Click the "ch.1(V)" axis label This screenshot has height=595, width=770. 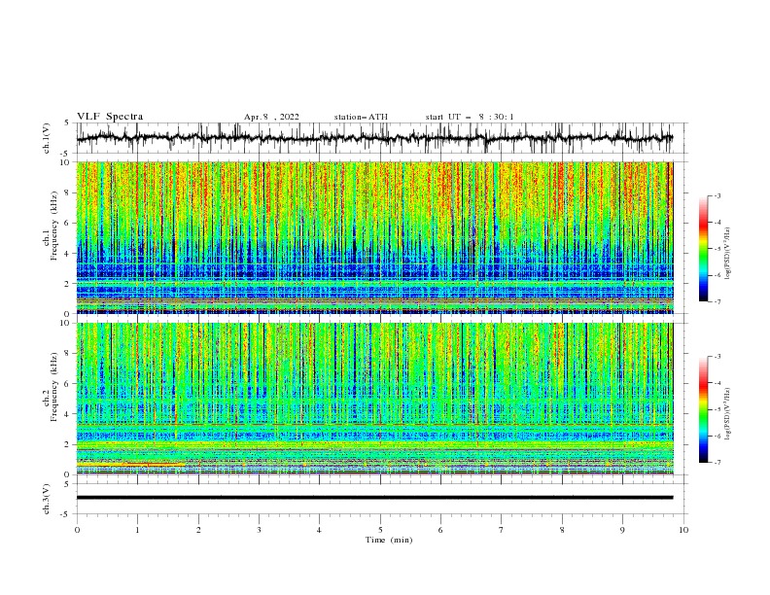coord(47,138)
